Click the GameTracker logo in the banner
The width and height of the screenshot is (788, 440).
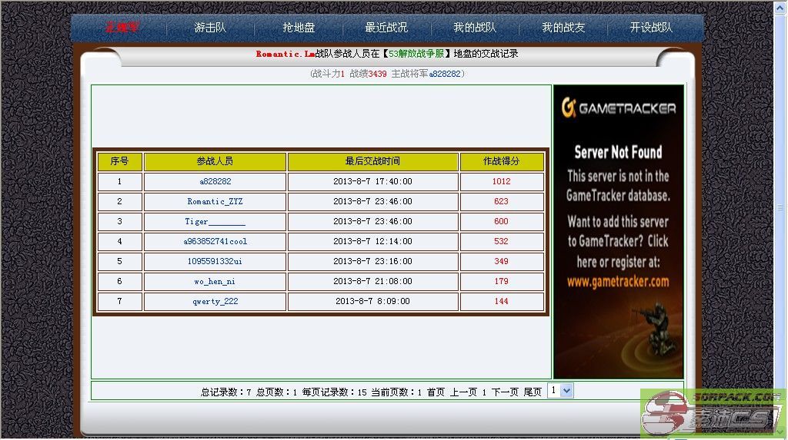[x=618, y=108]
